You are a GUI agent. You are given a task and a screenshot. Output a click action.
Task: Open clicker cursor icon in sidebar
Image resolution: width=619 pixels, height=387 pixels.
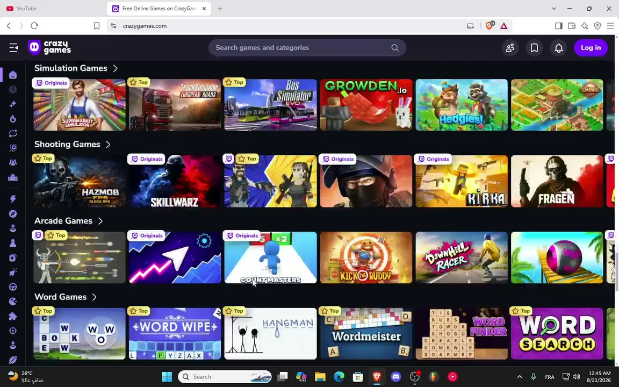click(x=13, y=272)
